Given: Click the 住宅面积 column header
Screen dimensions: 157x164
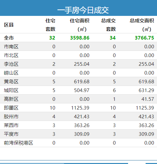Looking at the screenshot, I should 80,25.
